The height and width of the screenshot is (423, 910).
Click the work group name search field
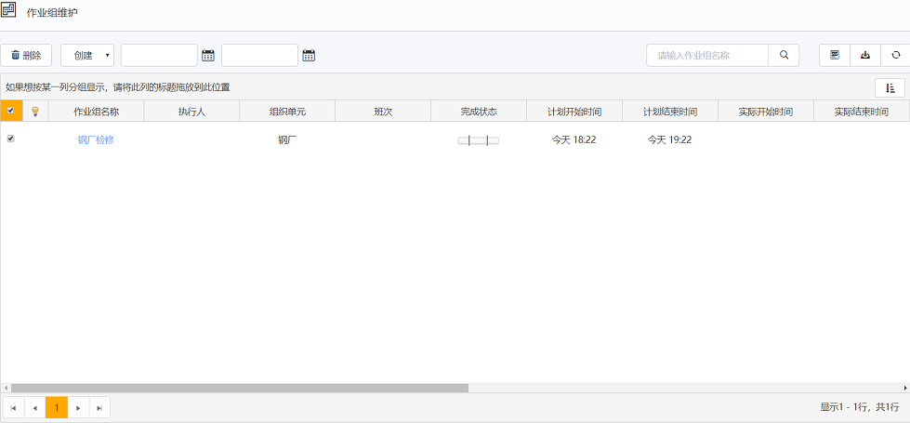point(706,55)
